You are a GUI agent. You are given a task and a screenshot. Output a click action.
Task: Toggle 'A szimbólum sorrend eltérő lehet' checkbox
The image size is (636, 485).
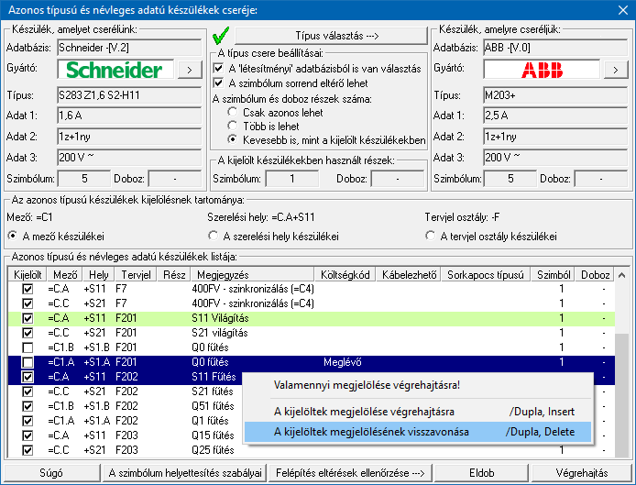(219, 83)
